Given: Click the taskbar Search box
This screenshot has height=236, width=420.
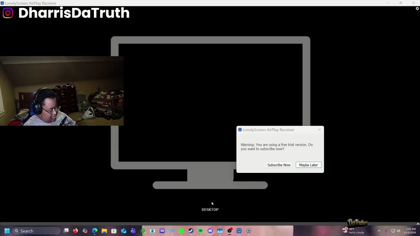Looking at the screenshot, I should coord(37,231).
